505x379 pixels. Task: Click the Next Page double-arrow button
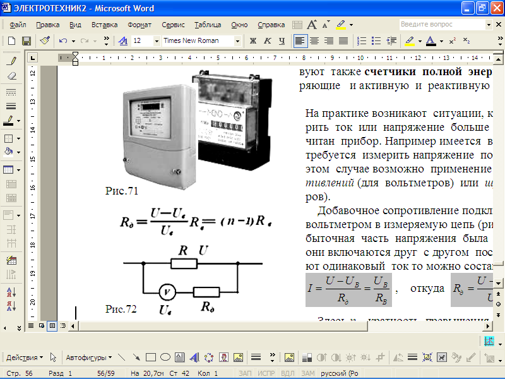click(x=498, y=315)
